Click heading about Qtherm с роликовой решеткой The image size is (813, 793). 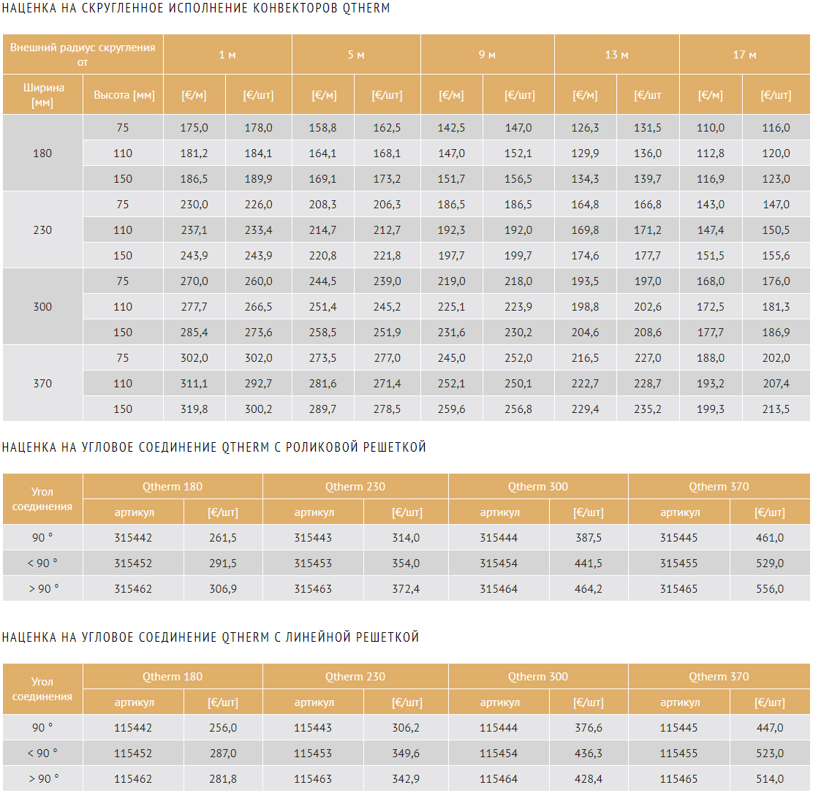(214, 447)
